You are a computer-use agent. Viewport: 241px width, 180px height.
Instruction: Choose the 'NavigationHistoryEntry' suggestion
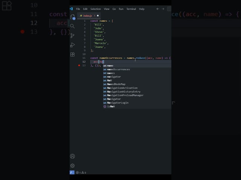point(137,91)
